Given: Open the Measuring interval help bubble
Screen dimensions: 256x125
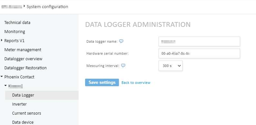Looking at the screenshot, I should tap(123, 66).
